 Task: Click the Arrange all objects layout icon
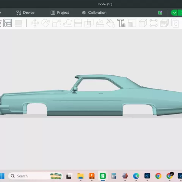tap(8, 23)
